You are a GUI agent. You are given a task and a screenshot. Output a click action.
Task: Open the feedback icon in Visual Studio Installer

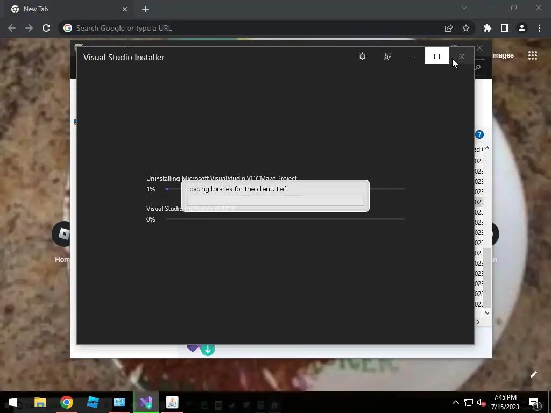click(x=387, y=56)
